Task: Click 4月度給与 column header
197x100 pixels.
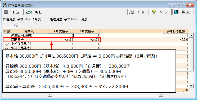Action: point(61,31)
